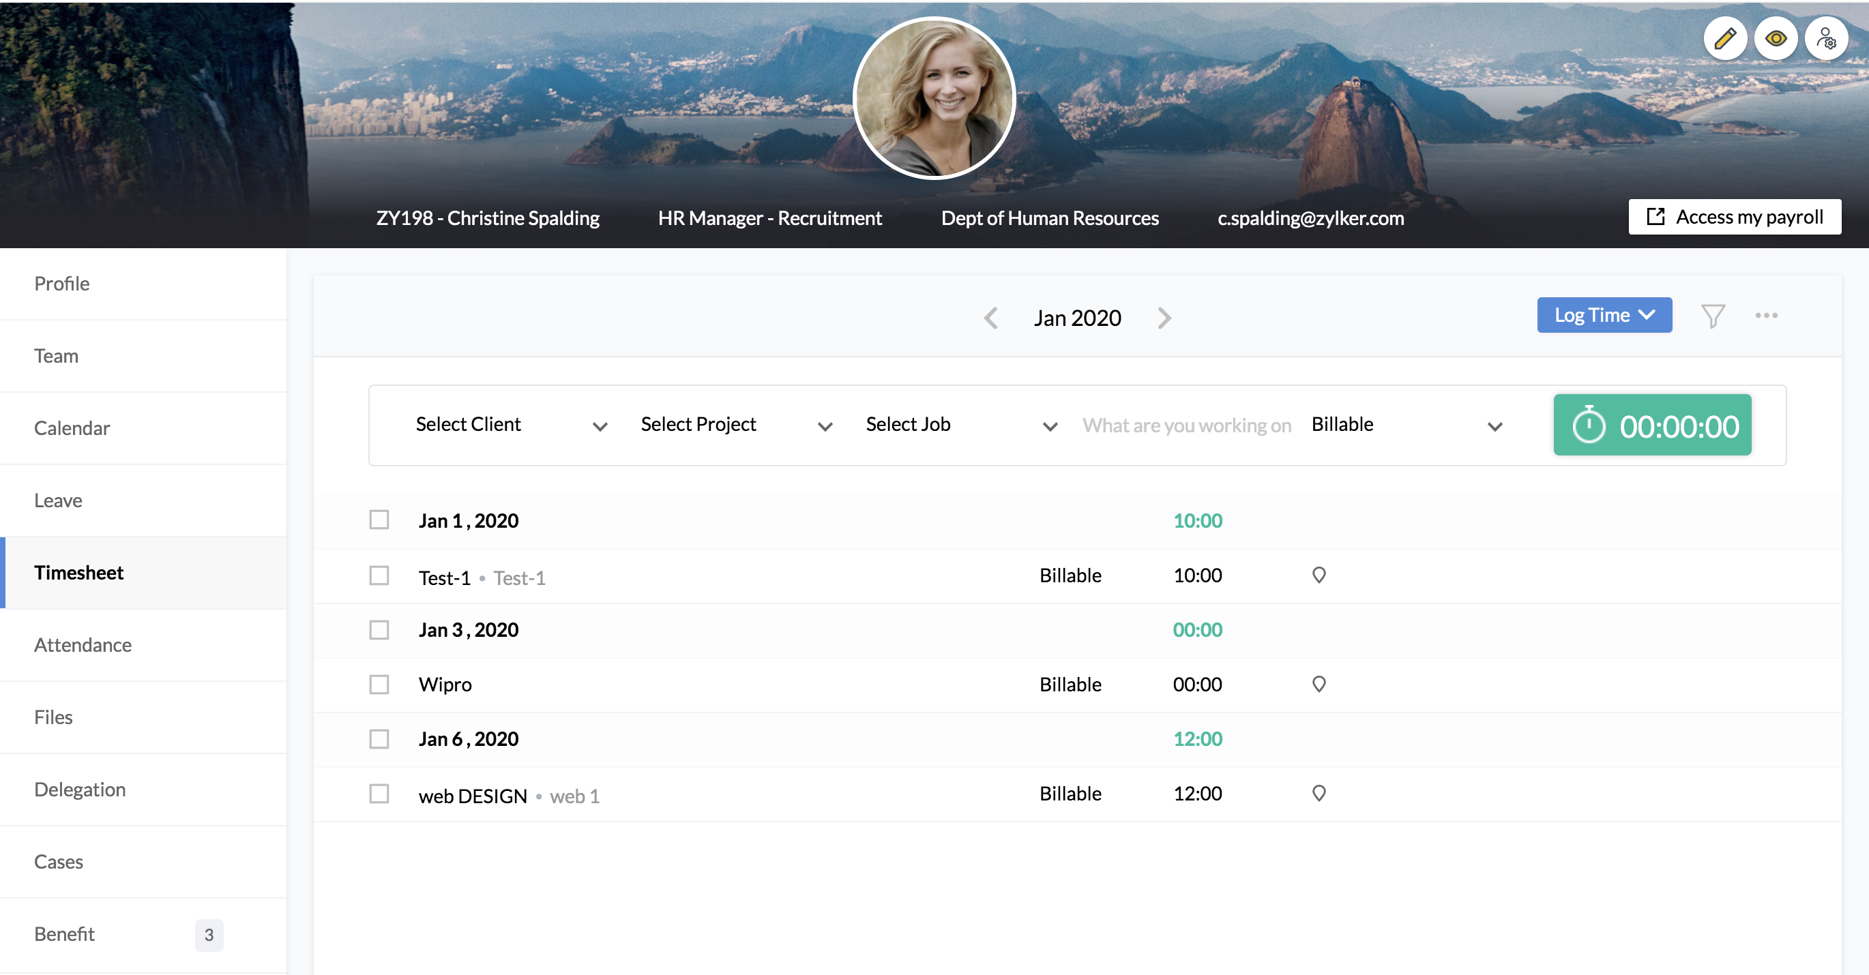1869x975 pixels.
Task: Select the web DESIGN entry checkbox
Action: click(379, 793)
